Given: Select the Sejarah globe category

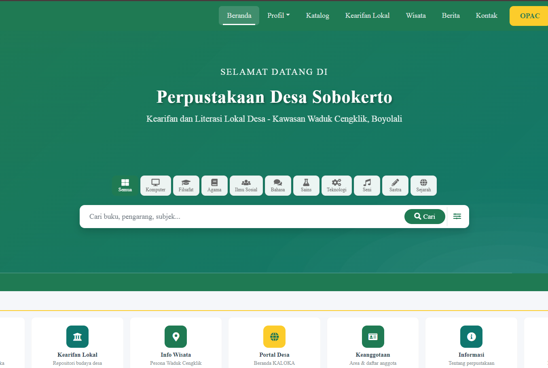Looking at the screenshot, I should 423,186.
